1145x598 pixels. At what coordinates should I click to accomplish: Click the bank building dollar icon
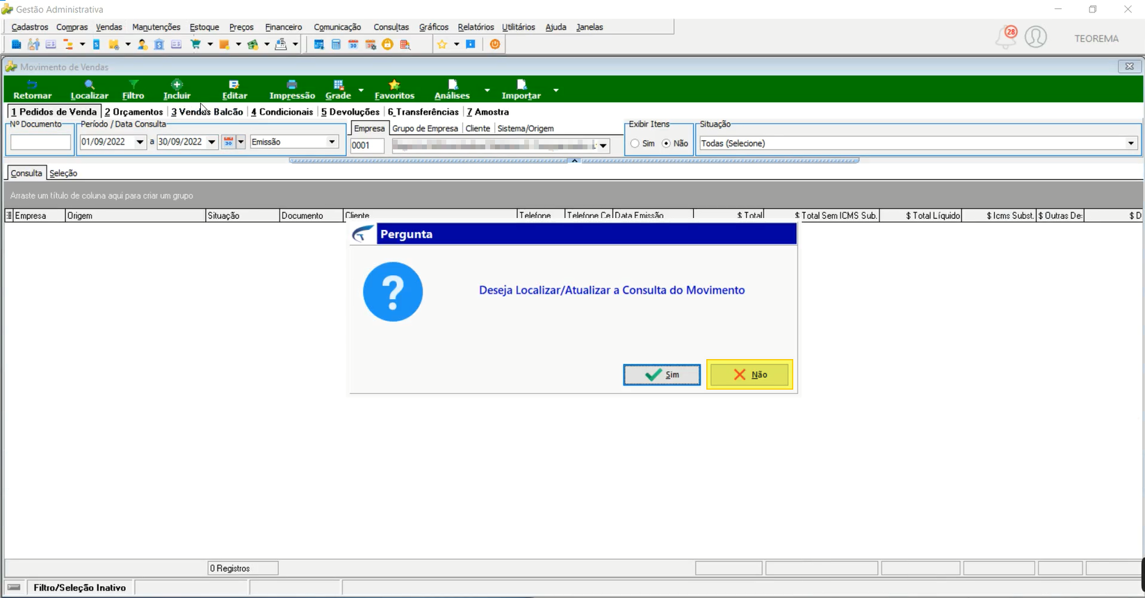pos(159,44)
